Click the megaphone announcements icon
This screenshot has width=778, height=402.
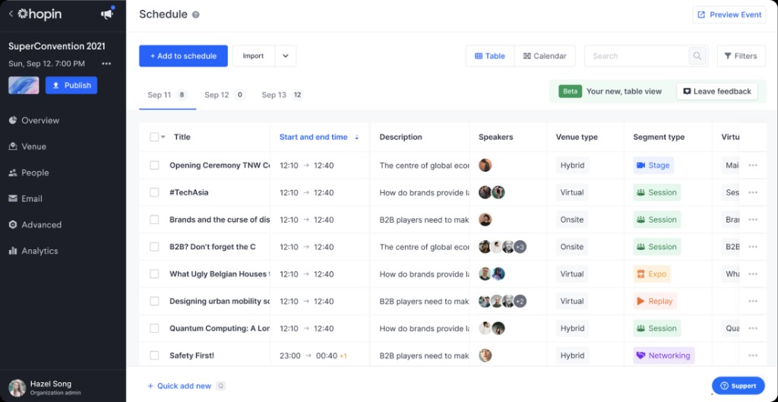[x=106, y=14]
